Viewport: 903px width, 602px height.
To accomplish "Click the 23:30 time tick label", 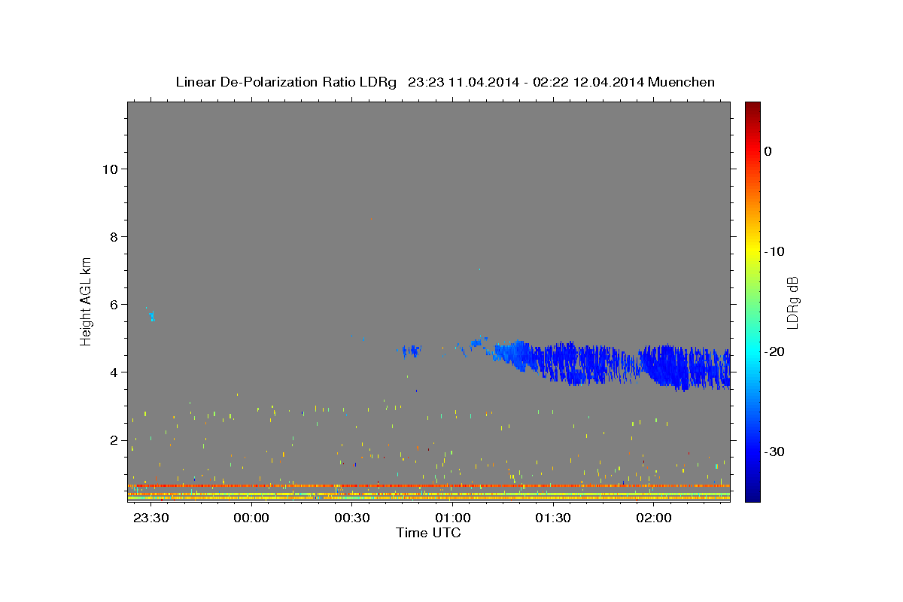I will (x=150, y=518).
